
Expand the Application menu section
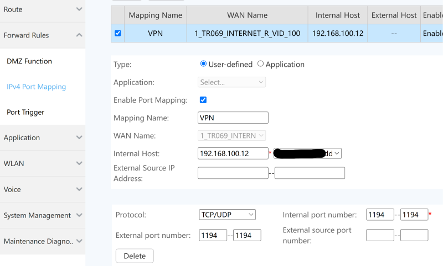[x=79, y=138]
